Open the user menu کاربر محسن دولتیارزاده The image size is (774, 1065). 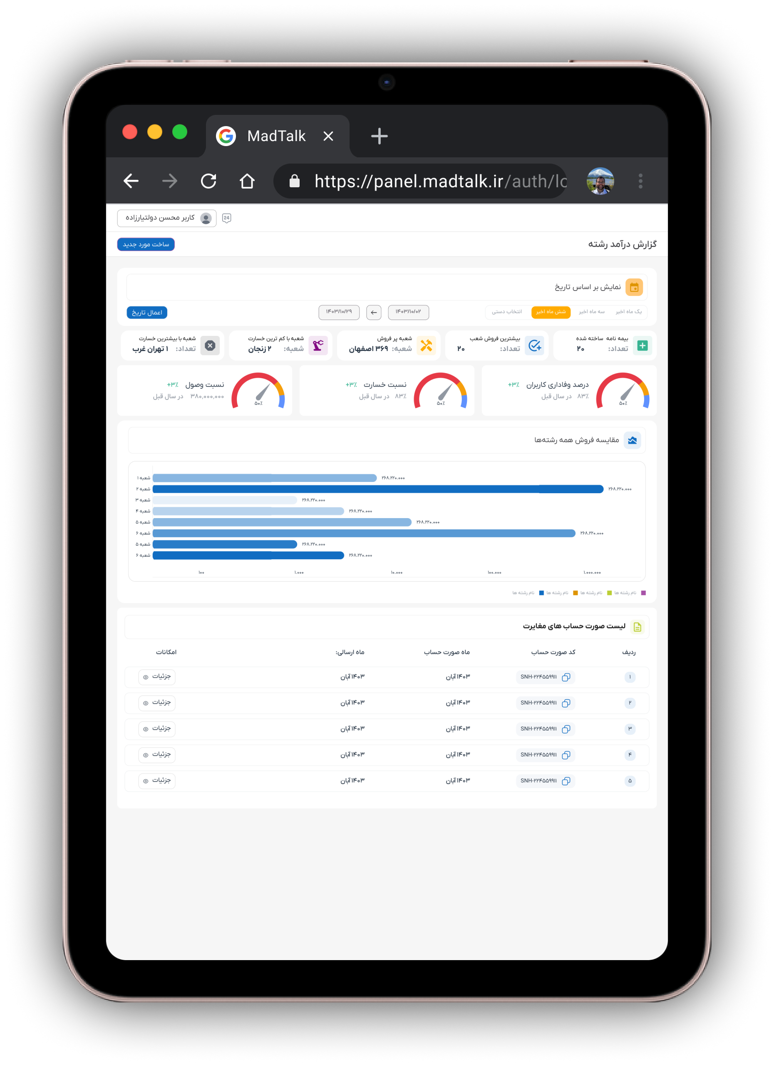(x=167, y=218)
